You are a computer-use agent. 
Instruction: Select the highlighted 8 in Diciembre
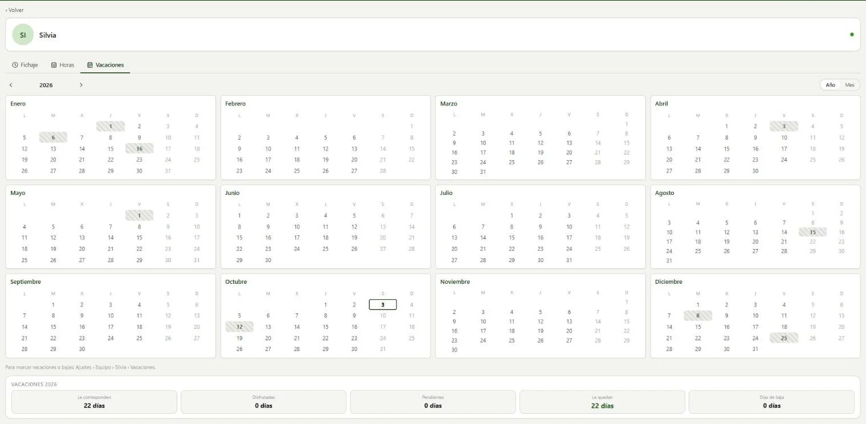698,316
